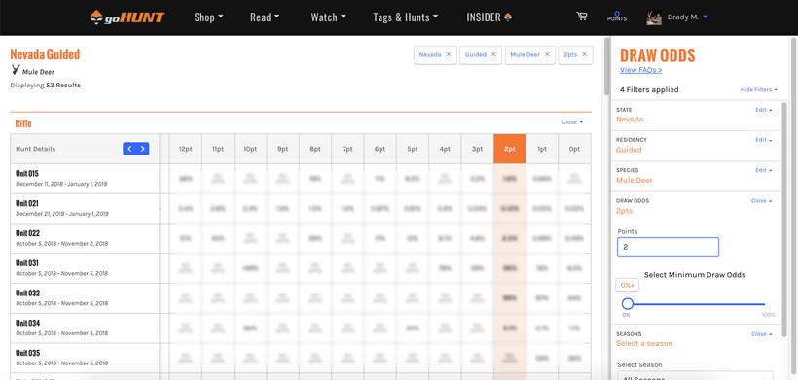
Task: Click the right arrow in Hunt Details
Action: pos(142,149)
